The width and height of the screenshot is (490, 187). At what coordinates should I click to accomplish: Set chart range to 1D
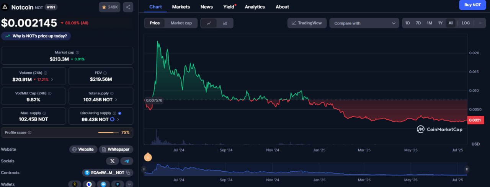point(408,23)
